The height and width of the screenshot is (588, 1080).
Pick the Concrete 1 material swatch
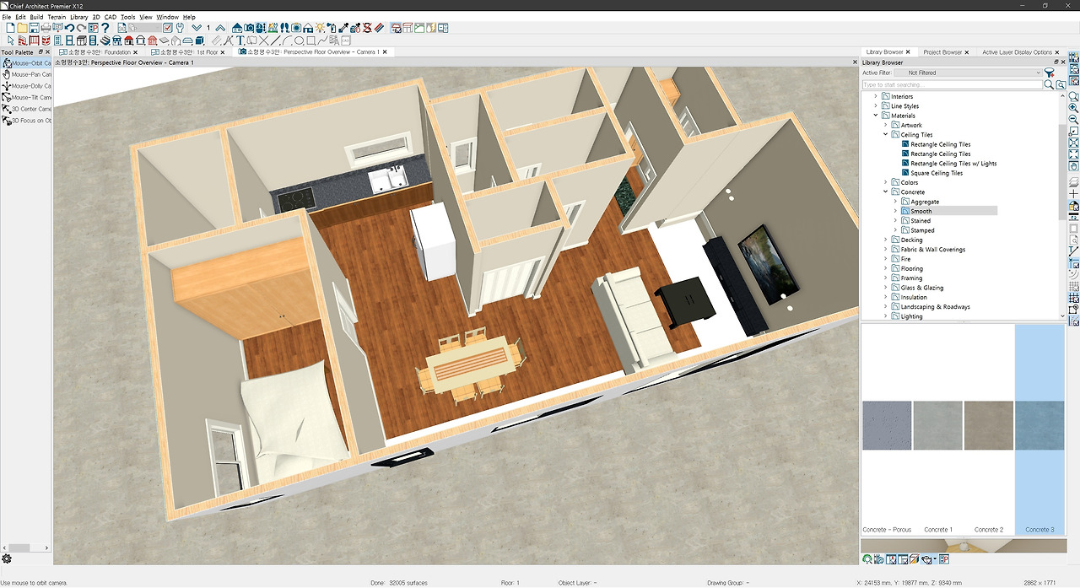tap(937, 425)
